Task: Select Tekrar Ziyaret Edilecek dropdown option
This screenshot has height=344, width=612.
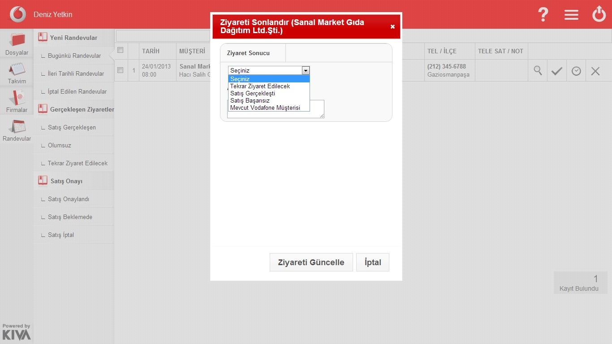Action: tap(269, 86)
